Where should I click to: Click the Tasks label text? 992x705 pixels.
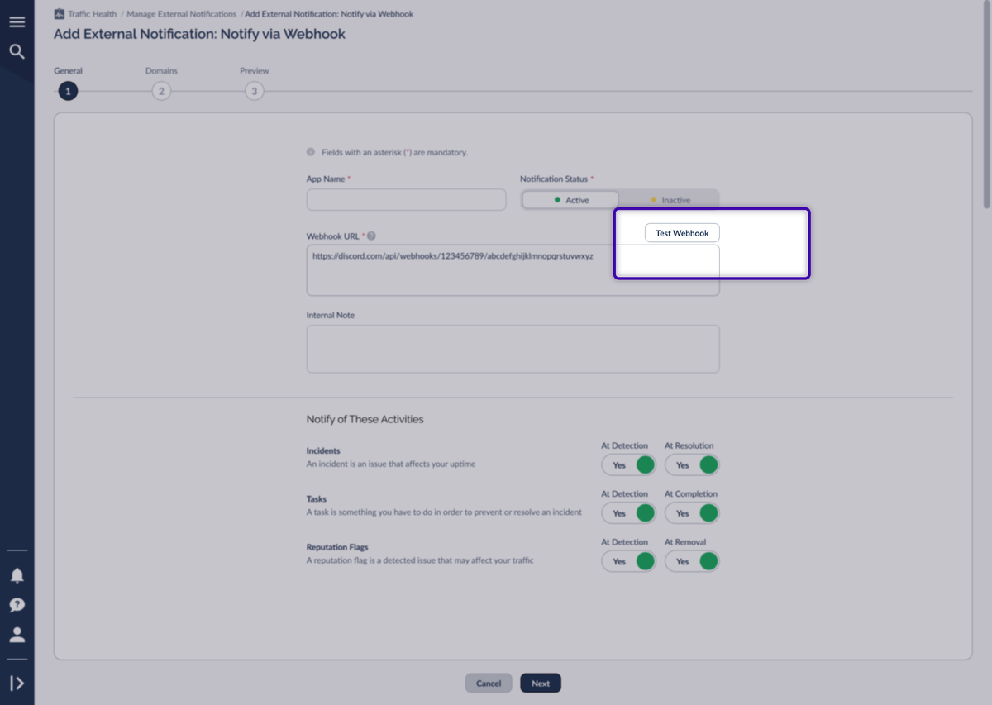(x=317, y=499)
